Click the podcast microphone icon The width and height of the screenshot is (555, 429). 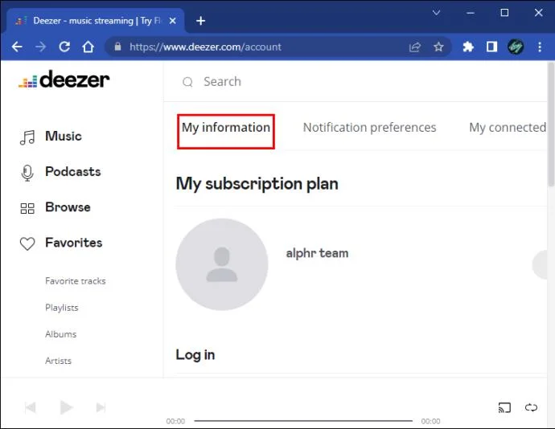(x=27, y=173)
